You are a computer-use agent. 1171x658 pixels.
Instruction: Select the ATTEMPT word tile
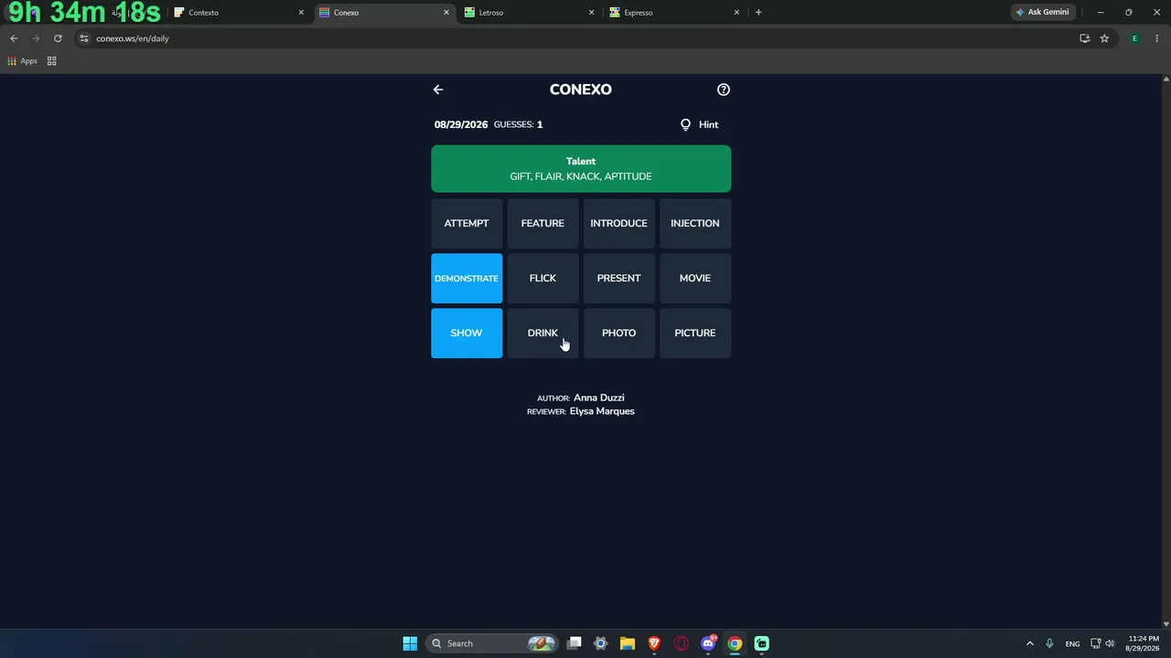point(467,223)
